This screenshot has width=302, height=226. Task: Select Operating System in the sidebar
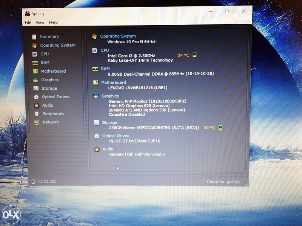click(x=58, y=45)
